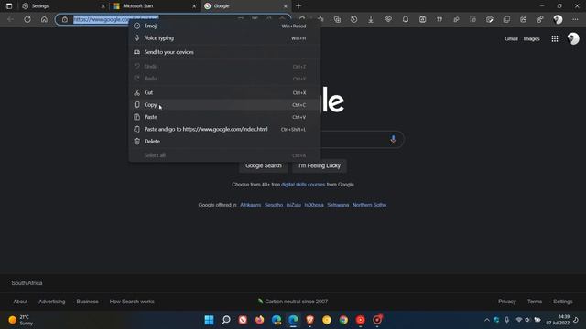Close the Settings tab

pyautogui.click(x=103, y=6)
